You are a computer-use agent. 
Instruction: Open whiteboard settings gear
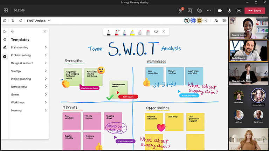224,21
